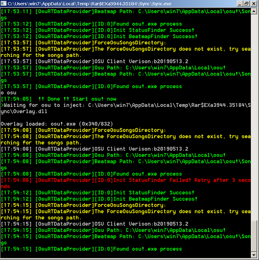This screenshot has width=259, height=260.
Task: Click the Sync.exe title bar path text
Action: (89, 4)
